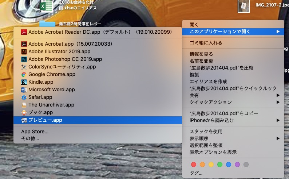289x179 pixels.
Task: Click その他... to browse other apps
Action: point(30,138)
